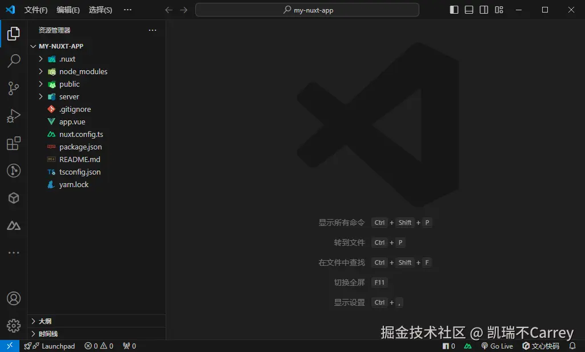Show more menu bar items via ellipsis
Screen dimensions: 585x352
pos(127,10)
